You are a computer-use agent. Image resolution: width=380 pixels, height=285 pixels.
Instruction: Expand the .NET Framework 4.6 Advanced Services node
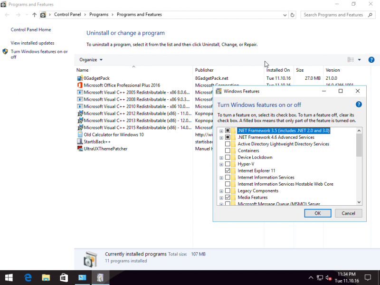[x=221, y=138]
